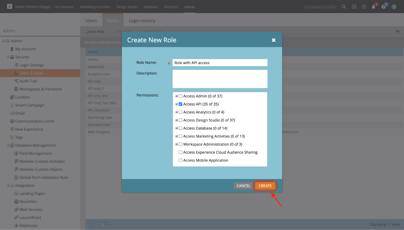Viewport: 404px width, 230px height.
Task: Open the user profile avatar icon
Action: pyautogui.click(x=394, y=7)
